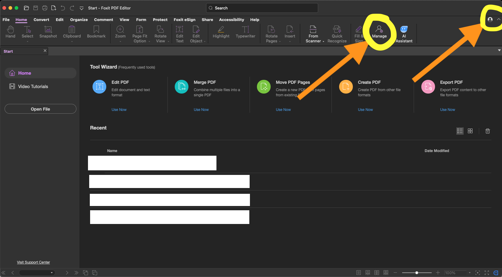Viewport: 502px width, 277px height.
Task: Switch recent files to list view
Action: click(460, 131)
